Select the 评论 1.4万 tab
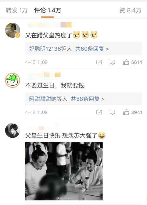Viewport: 147px width, 205px height. click(48, 10)
